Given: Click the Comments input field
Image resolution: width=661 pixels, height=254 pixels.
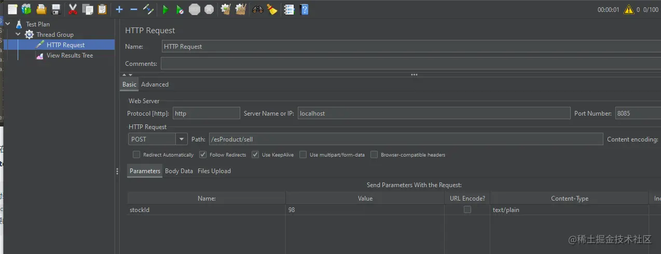Looking at the screenshot, I should pyautogui.click(x=410, y=63).
